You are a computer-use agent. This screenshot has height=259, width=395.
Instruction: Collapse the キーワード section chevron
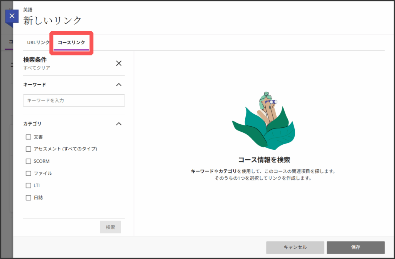119,85
